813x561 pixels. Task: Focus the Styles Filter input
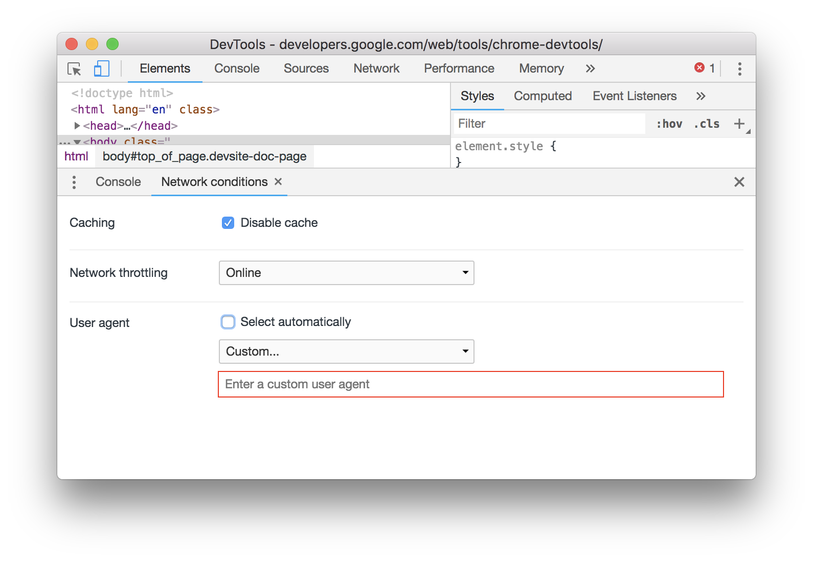tap(550, 124)
